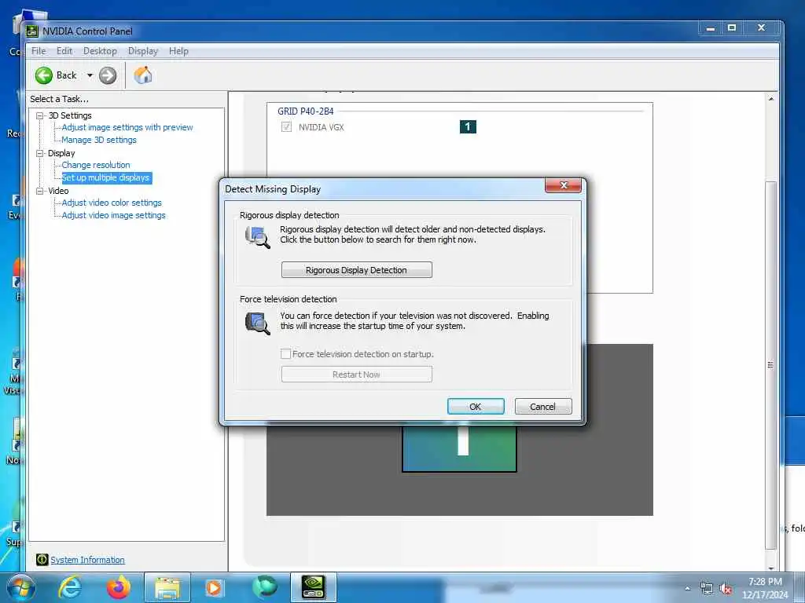Click the main panel vertical scrollbar thumb
The width and height of the screenshot is (805, 603).
click(x=771, y=365)
